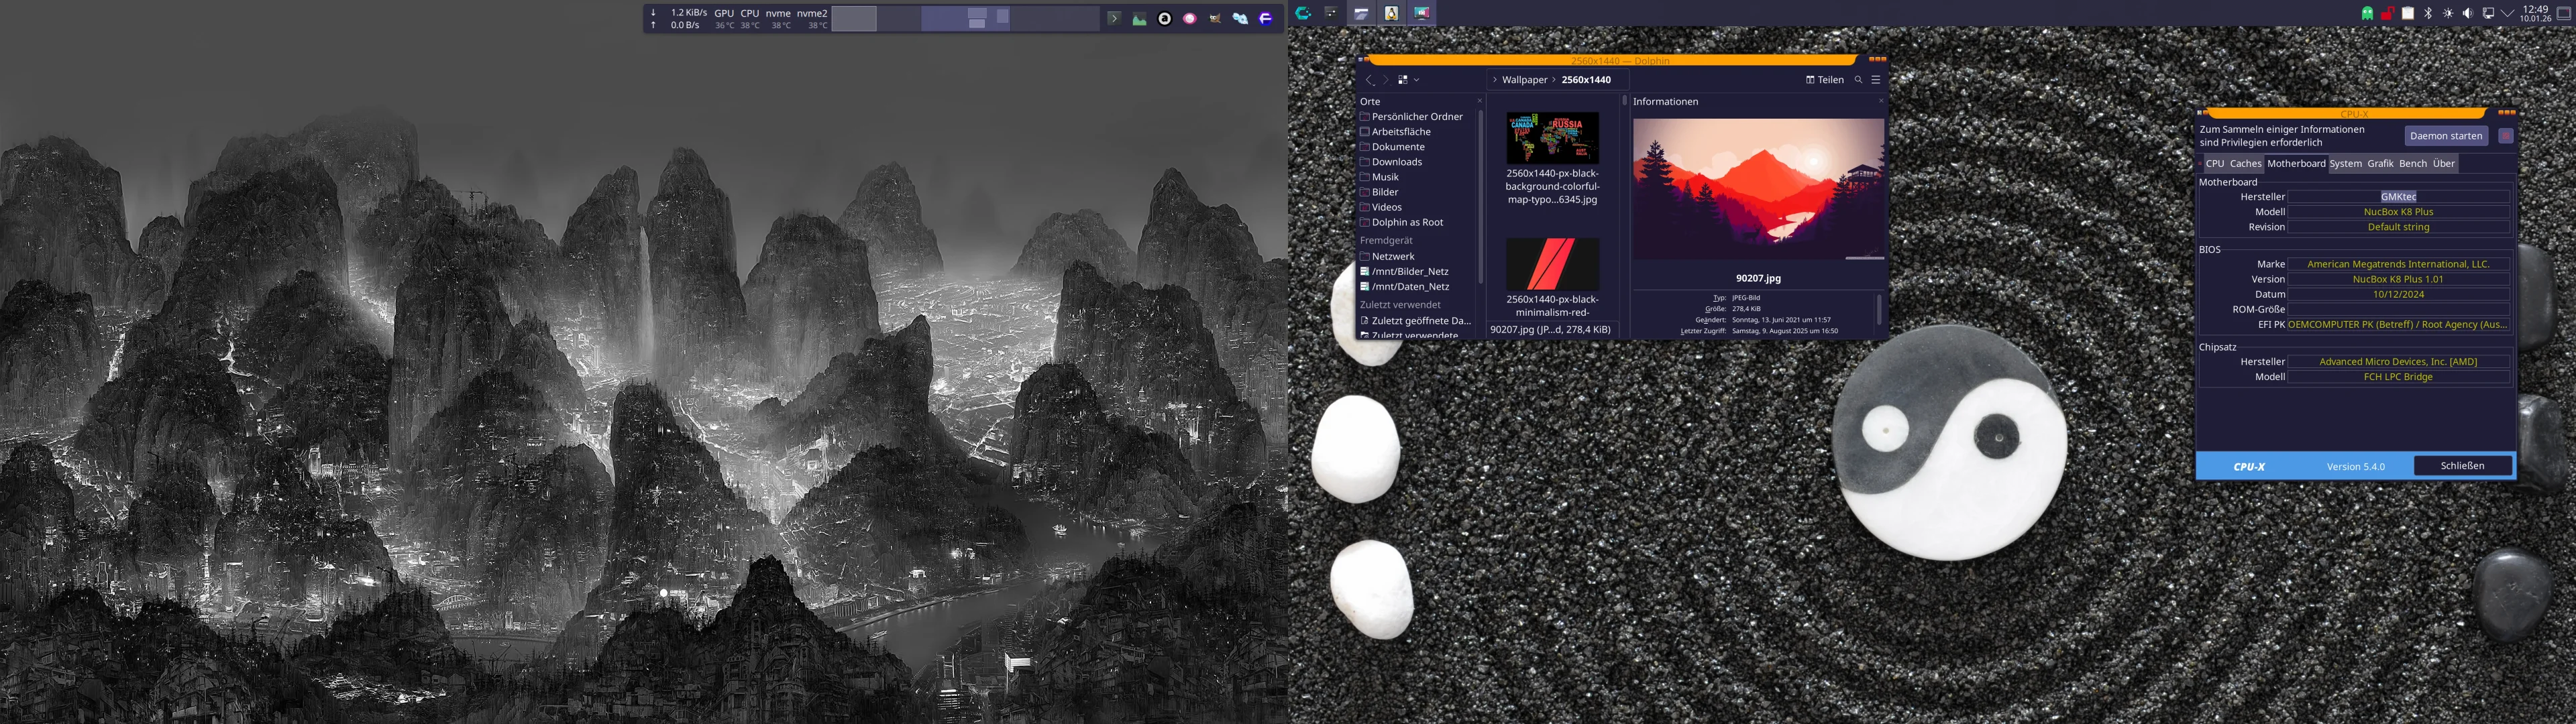Viewport: 2576px width, 724px height.
Task: Close the Orte places panel
Action: [x=1479, y=101]
